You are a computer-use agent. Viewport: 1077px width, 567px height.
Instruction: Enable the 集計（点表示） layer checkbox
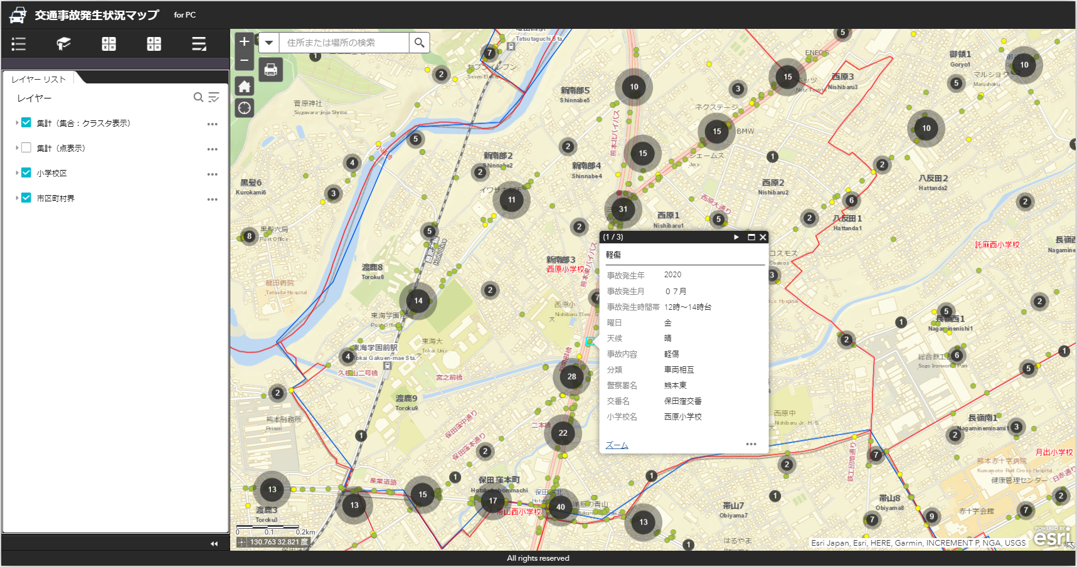tap(26, 148)
